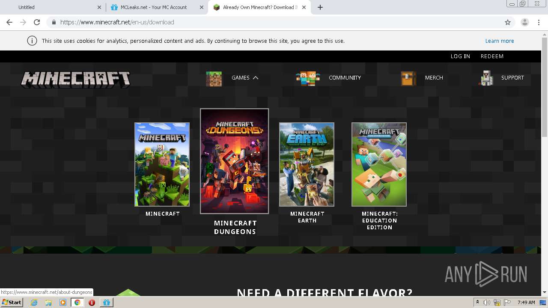Click the Learn more cookie link
Screen dimensions: 548x308
click(500, 41)
